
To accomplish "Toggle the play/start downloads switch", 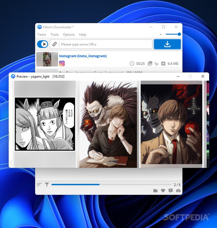I will [43, 44].
